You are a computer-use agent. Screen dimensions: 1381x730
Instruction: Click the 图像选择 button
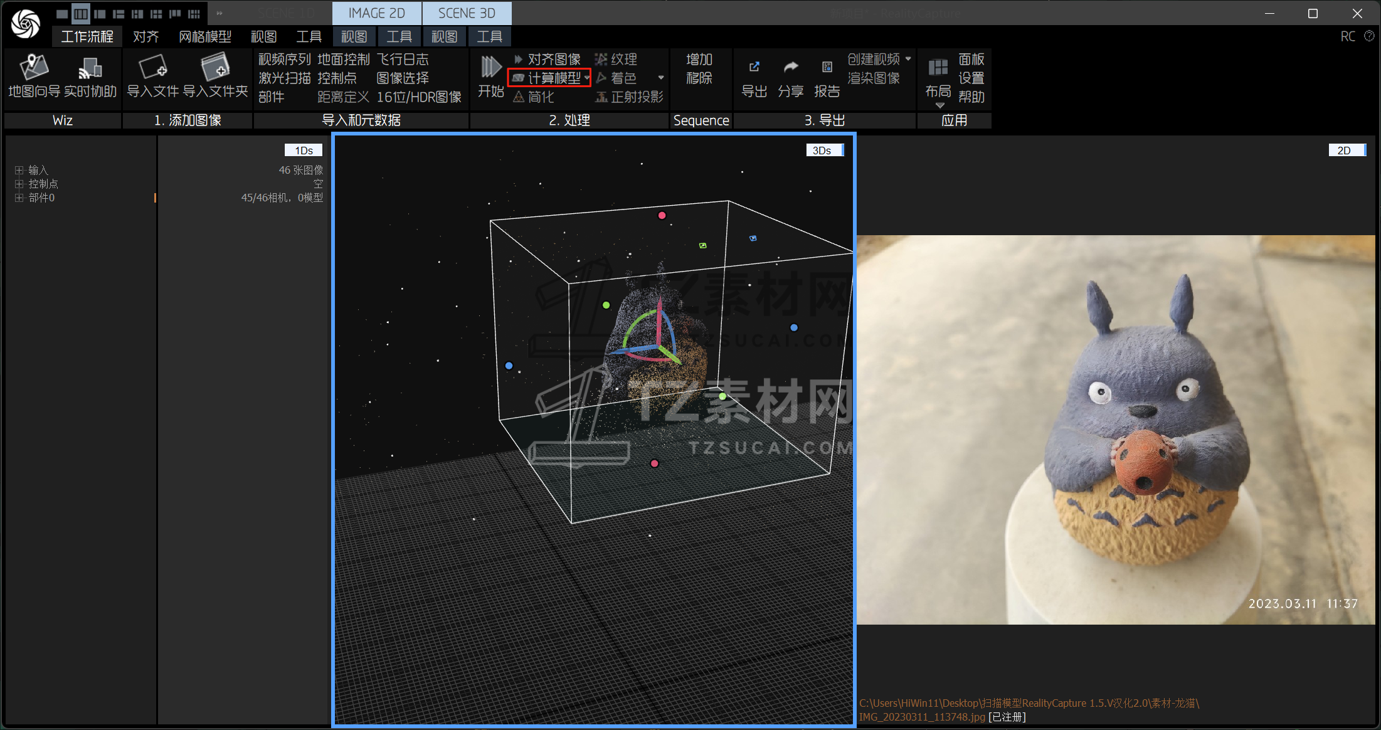pyautogui.click(x=403, y=78)
